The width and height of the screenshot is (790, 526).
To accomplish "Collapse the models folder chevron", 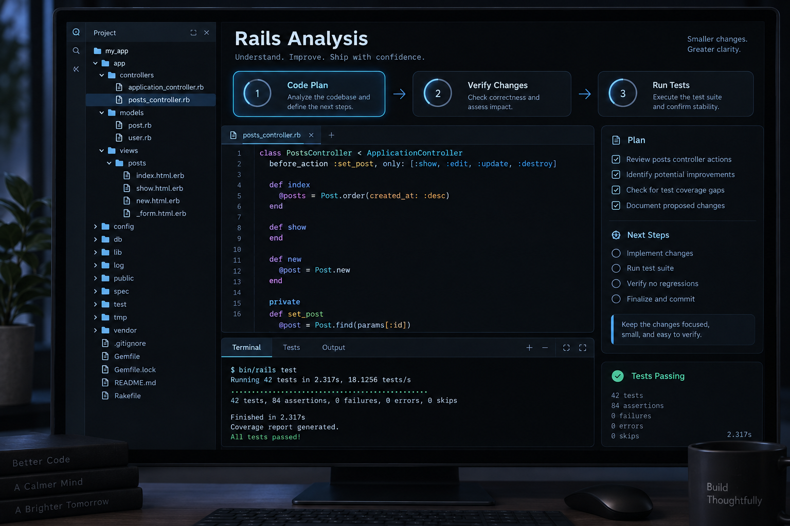I will [102, 112].
